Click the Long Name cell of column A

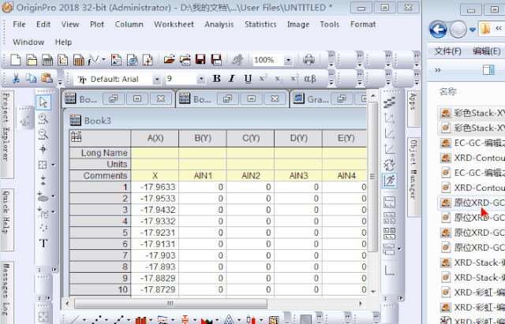(x=155, y=153)
